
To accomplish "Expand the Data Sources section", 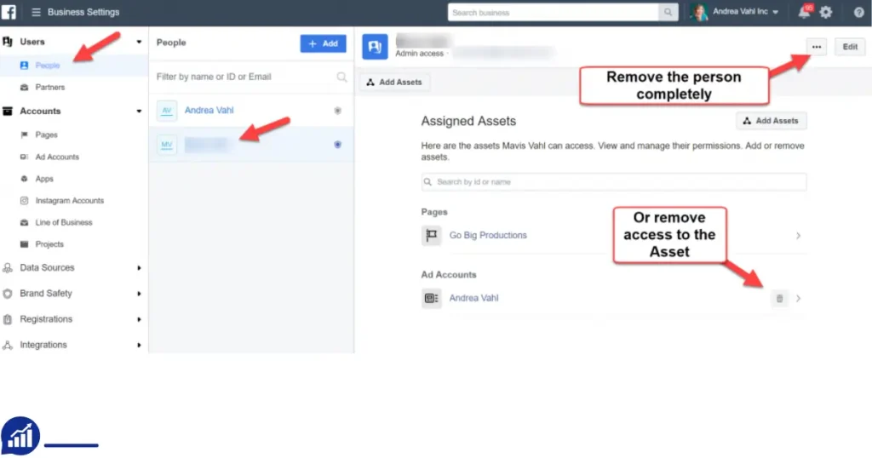I will pos(139,268).
